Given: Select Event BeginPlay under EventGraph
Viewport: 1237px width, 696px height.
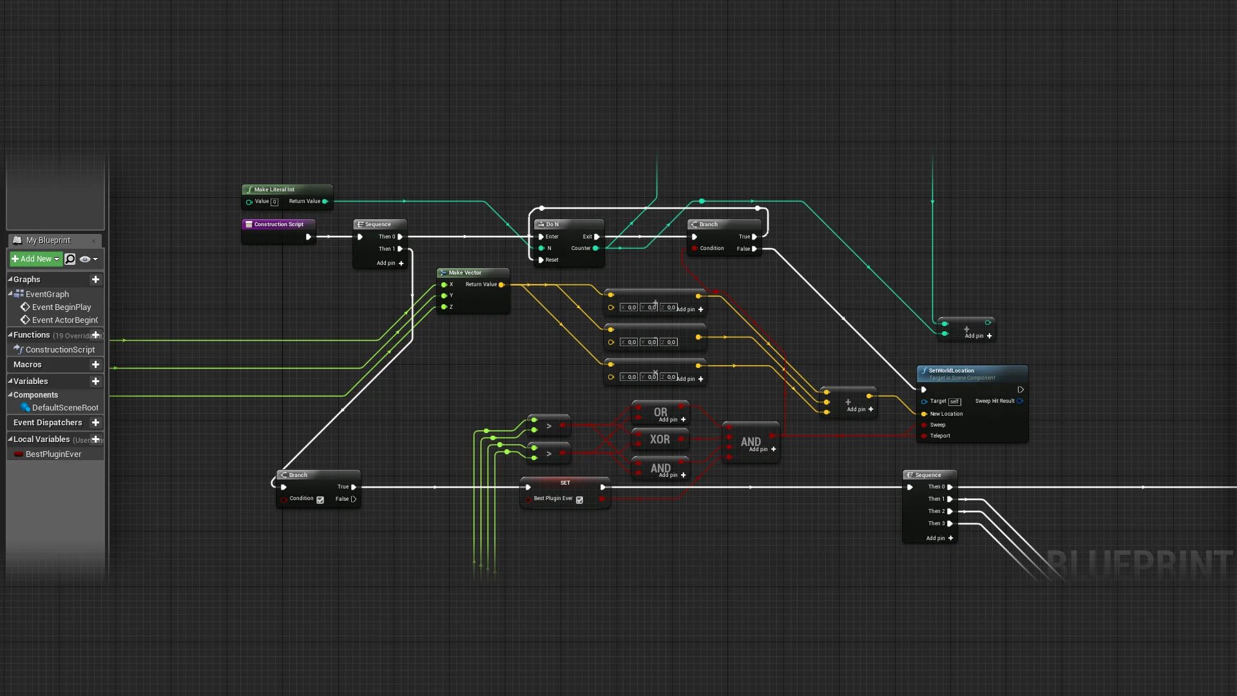Looking at the screenshot, I should (x=61, y=307).
